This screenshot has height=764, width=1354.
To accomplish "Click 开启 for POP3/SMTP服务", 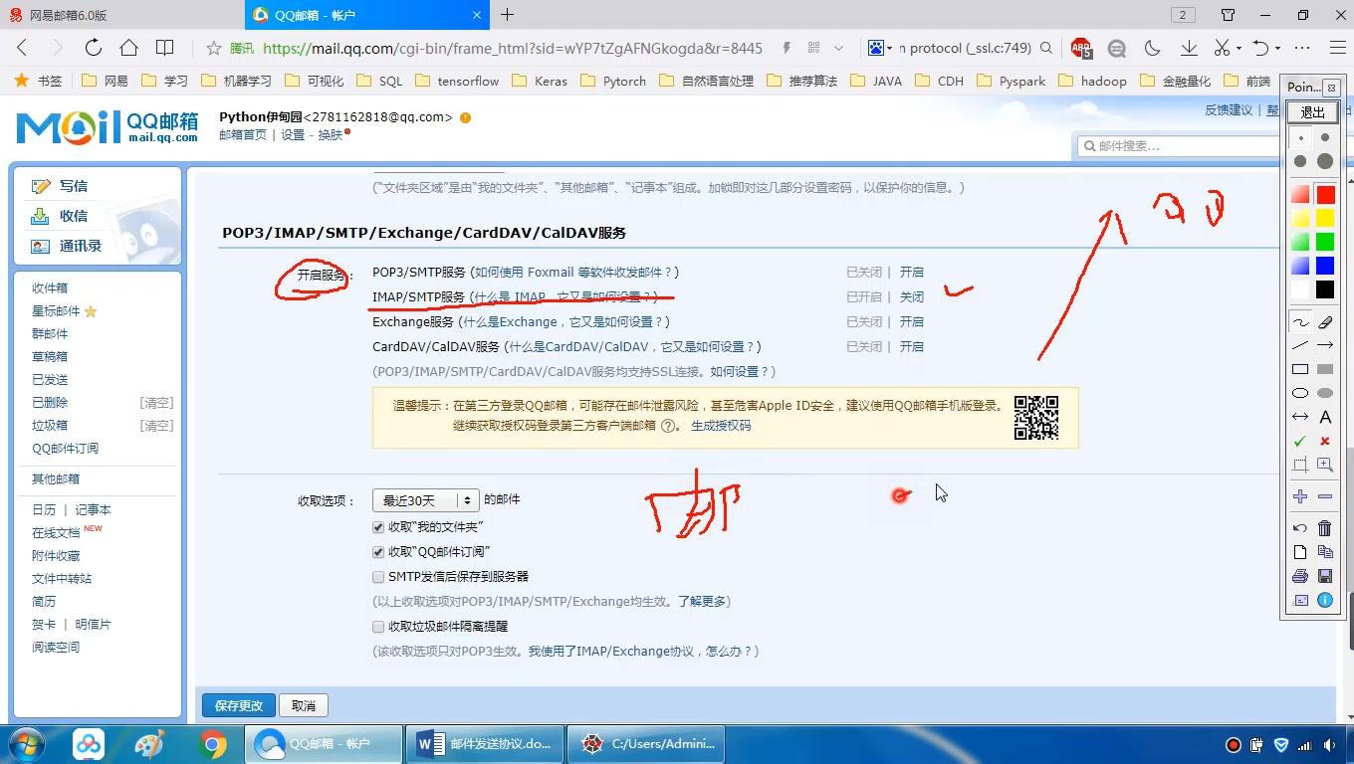I will click(911, 272).
